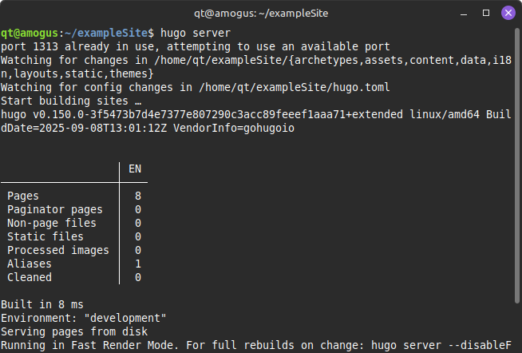Select the Processed images row
Viewport: 522px width, 353px height.
(58, 250)
